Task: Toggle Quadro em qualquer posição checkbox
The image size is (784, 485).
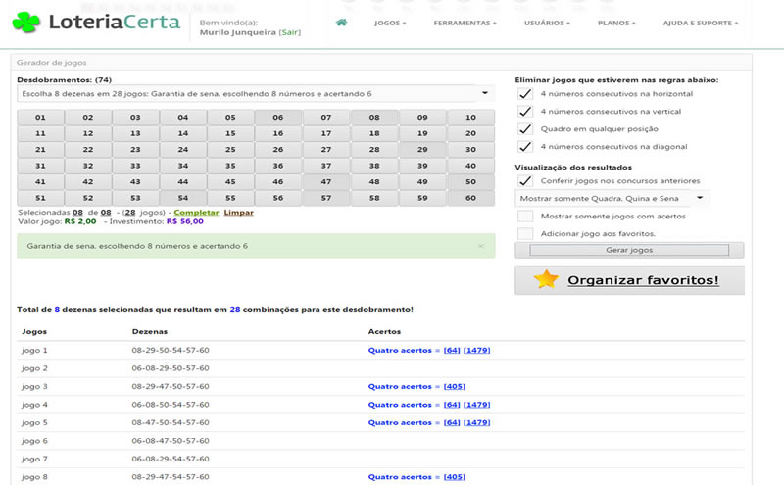Action: point(525,129)
